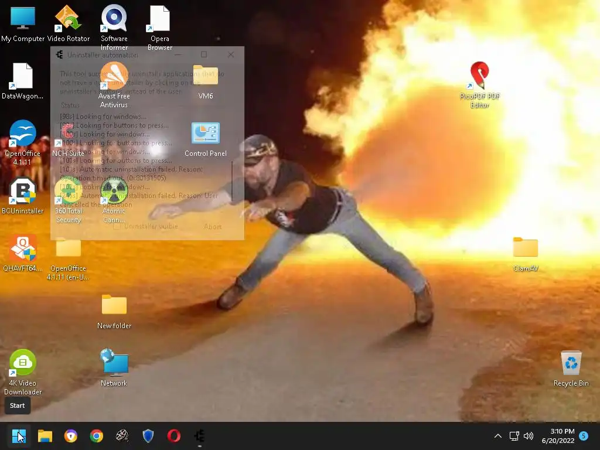The image size is (600, 450).
Task: Click the status log scrollbar in Uninstaller automation
Action: point(232,180)
